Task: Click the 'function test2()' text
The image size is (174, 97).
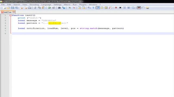Action: [x=24, y=15]
